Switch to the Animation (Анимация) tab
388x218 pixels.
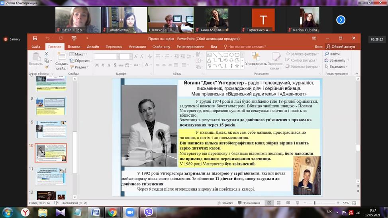click(x=137, y=47)
